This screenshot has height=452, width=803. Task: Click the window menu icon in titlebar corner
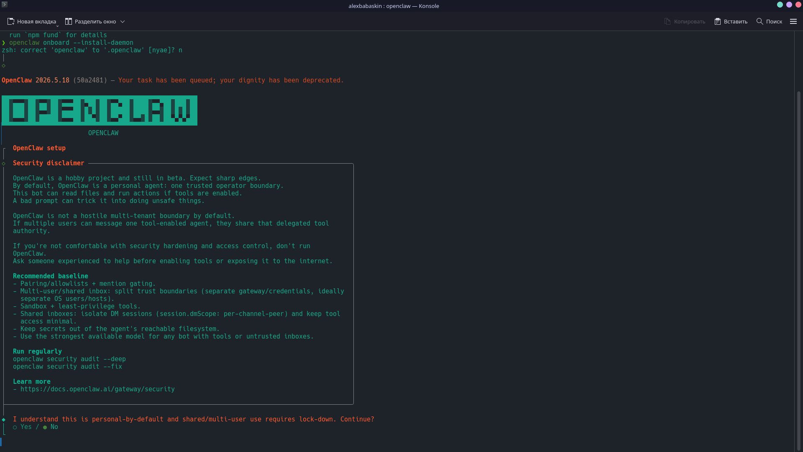click(5, 4)
